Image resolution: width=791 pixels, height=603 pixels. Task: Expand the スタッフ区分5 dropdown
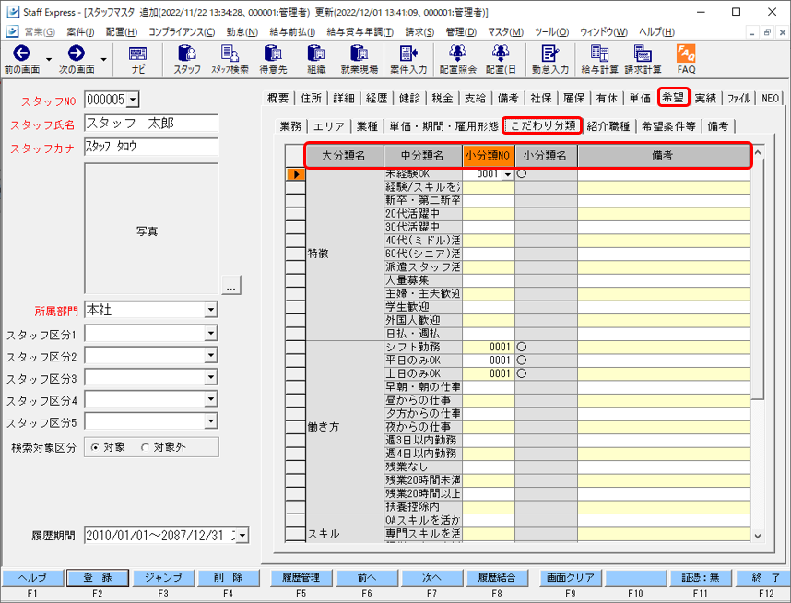[211, 421]
